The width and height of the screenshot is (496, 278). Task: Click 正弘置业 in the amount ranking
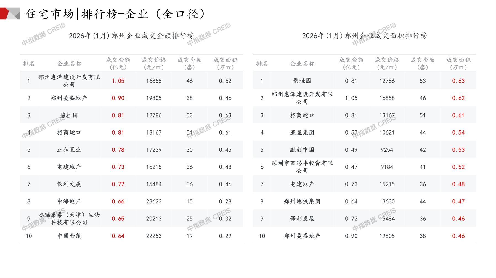coord(69,150)
